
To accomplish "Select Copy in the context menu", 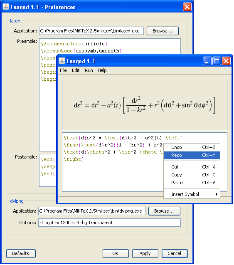I will pyautogui.click(x=192, y=175).
